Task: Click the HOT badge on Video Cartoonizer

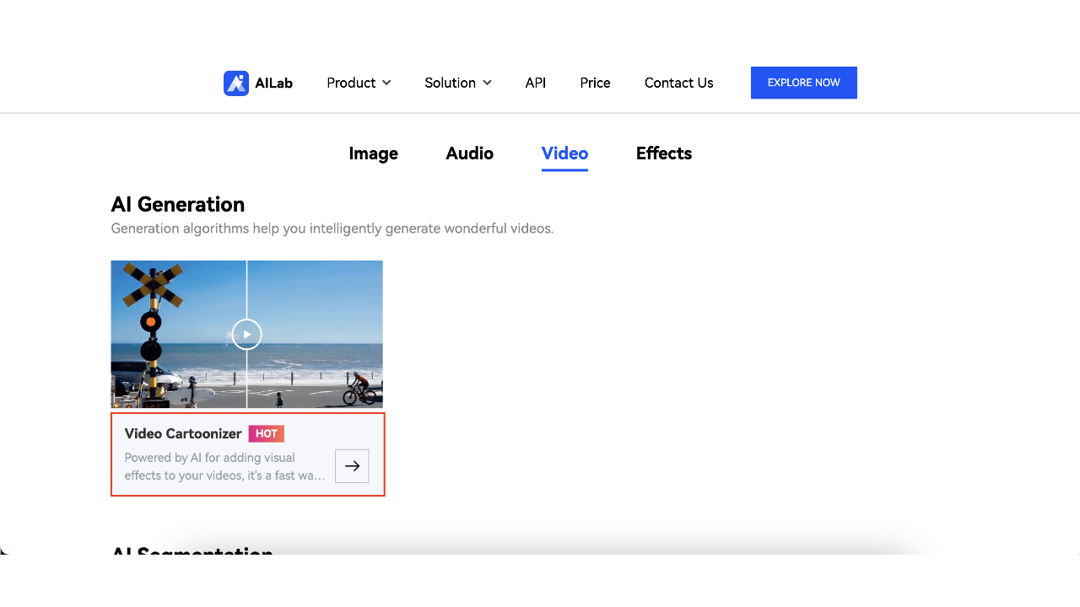Action: pos(266,433)
